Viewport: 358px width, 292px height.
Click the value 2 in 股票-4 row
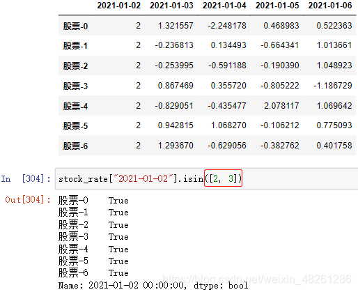[138, 106]
